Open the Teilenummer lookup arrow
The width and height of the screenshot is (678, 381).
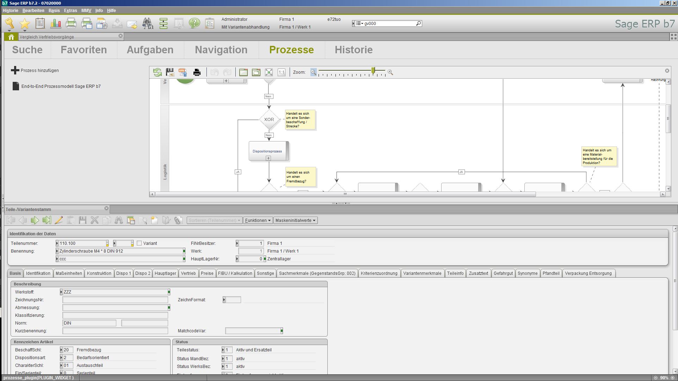coord(57,243)
